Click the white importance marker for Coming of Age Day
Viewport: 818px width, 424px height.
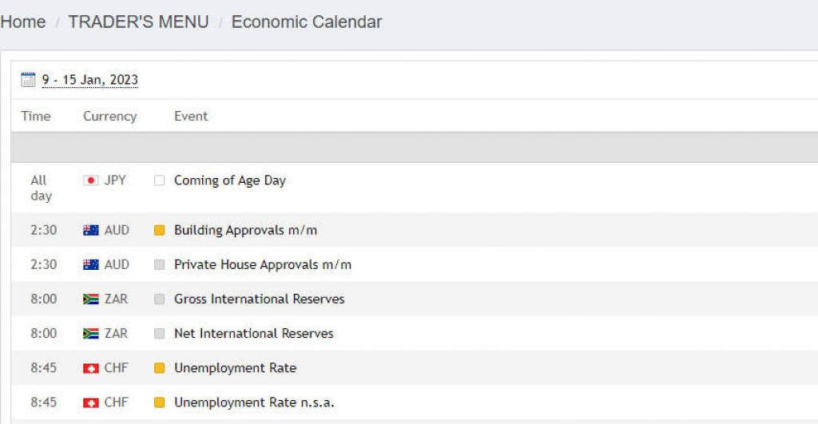point(160,180)
